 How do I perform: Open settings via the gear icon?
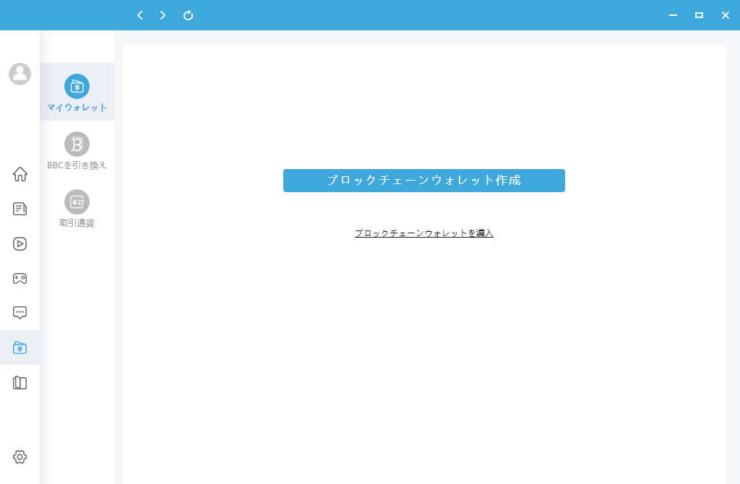(20, 457)
